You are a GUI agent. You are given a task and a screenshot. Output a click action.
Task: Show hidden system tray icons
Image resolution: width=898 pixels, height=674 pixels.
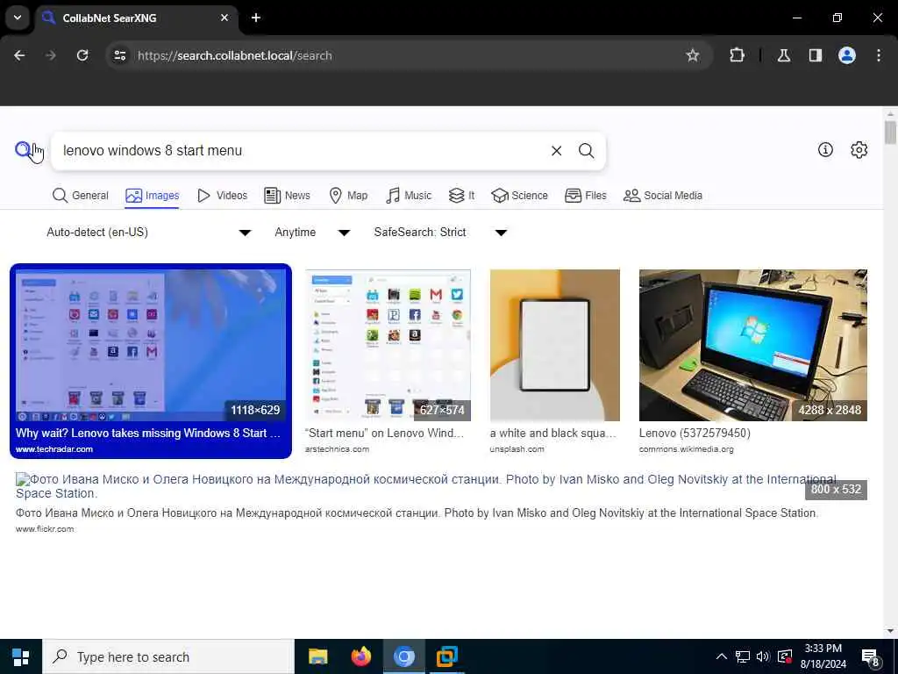[722, 656]
